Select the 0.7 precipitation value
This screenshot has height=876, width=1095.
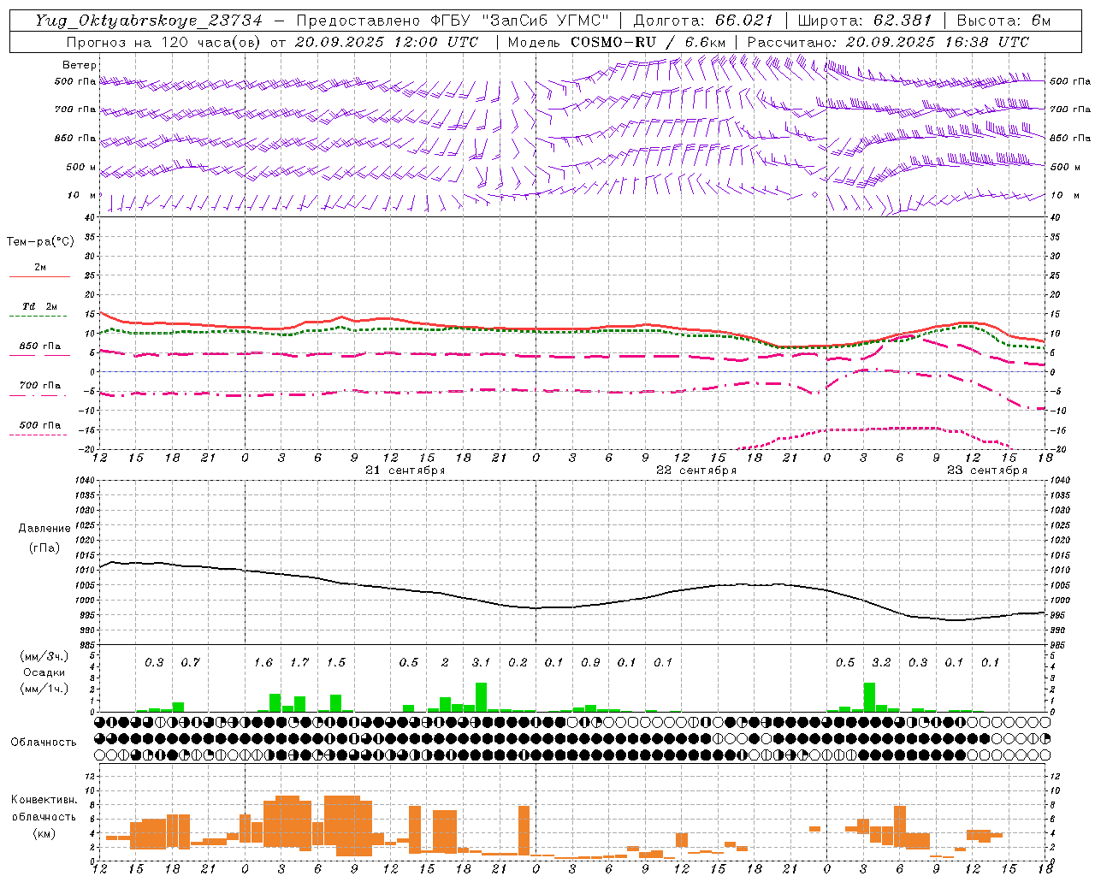click(x=190, y=662)
